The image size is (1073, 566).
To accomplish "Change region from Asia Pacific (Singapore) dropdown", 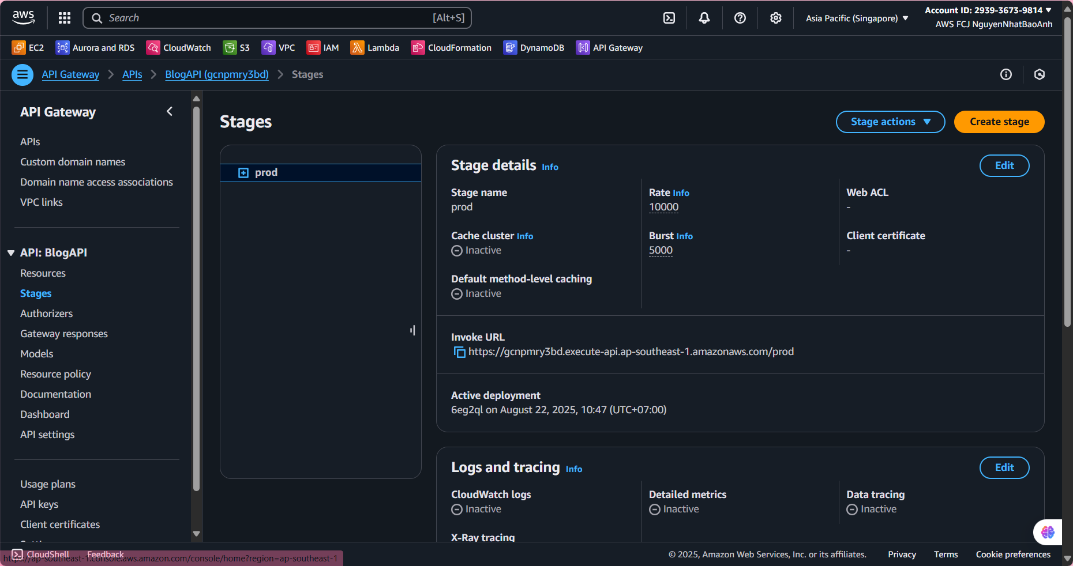I will pos(857,18).
